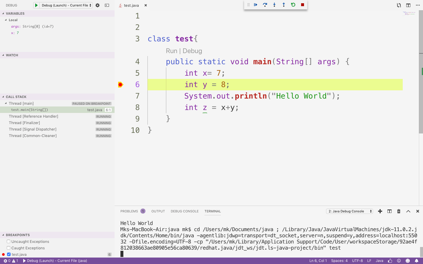Click the Step Over debug icon

pyautogui.click(x=265, y=5)
